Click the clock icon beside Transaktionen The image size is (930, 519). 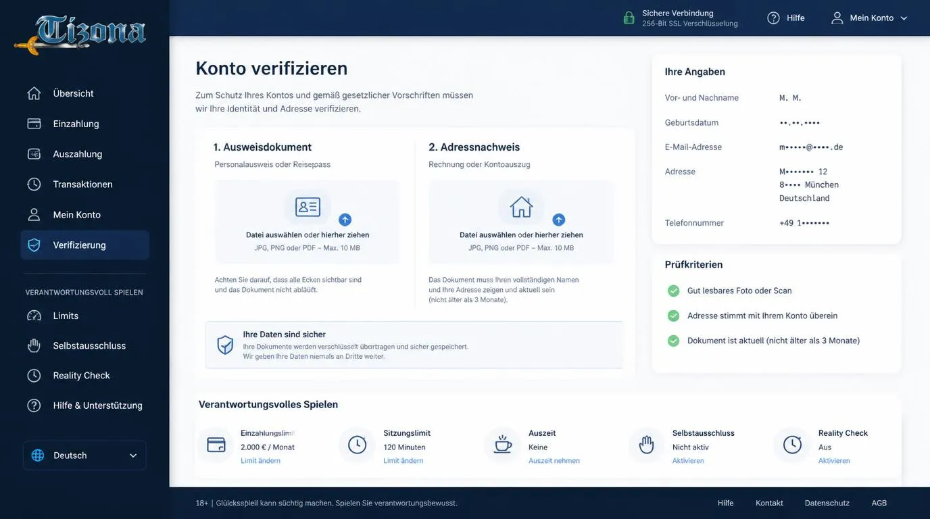pyautogui.click(x=34, y=184)
